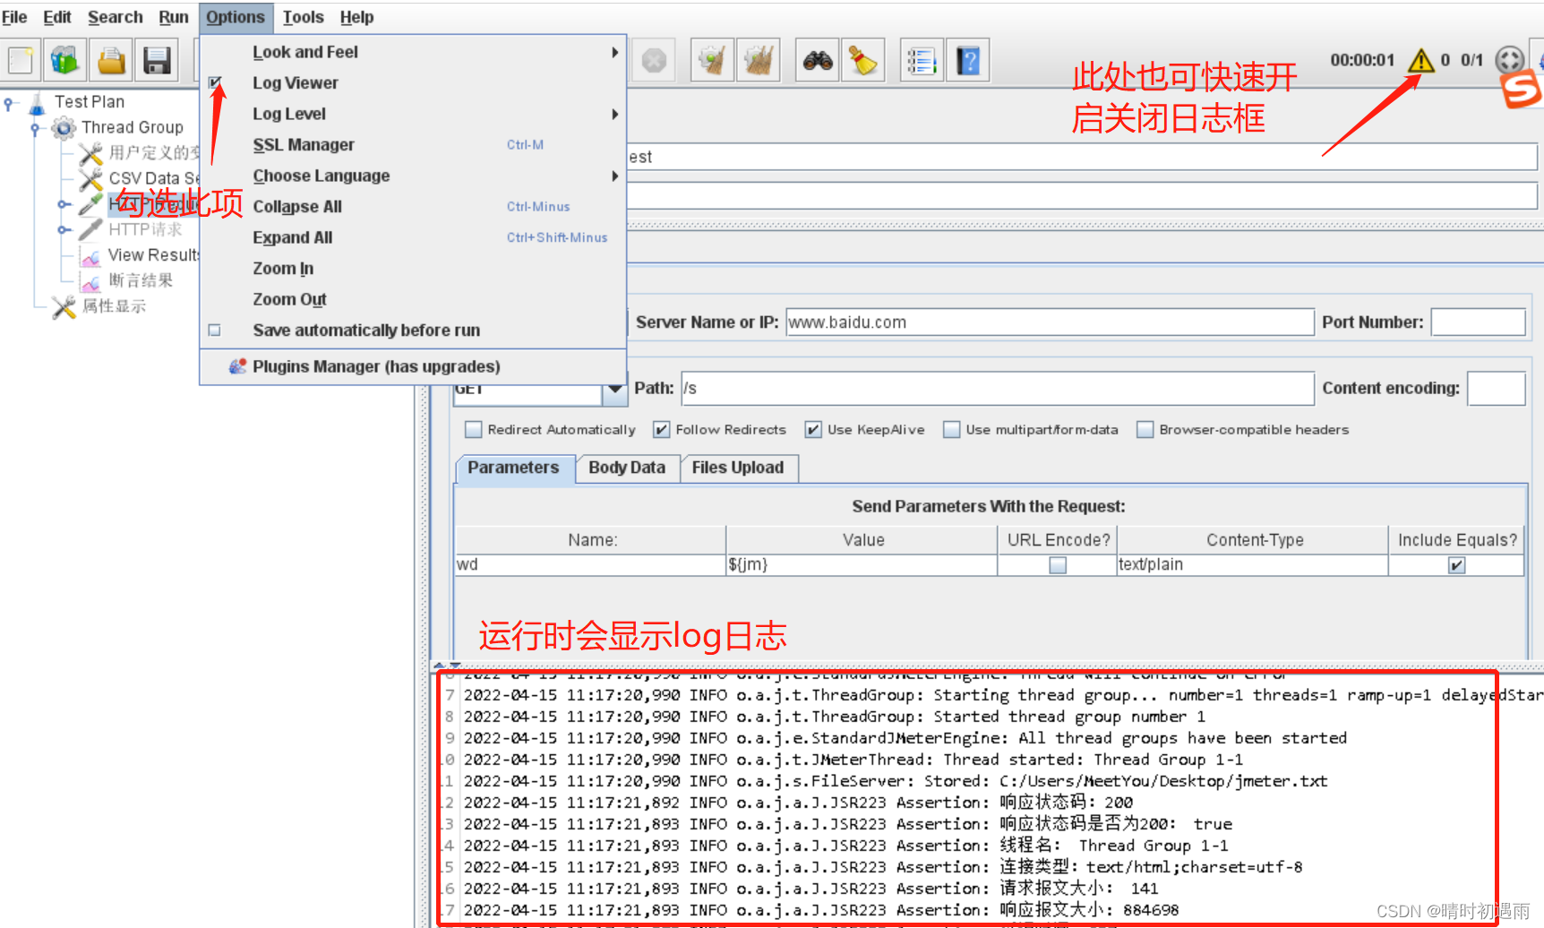Screen dimensions: 1544x928
Task: Click the remote engines globe icon
Action: 1509,59
